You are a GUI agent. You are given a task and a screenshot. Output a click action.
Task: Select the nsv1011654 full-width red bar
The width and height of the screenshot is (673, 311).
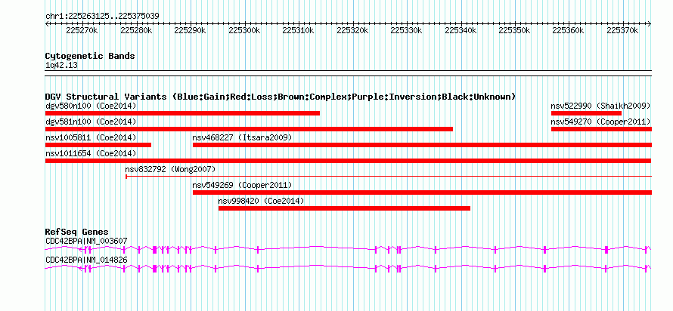[x=349, y=161]
